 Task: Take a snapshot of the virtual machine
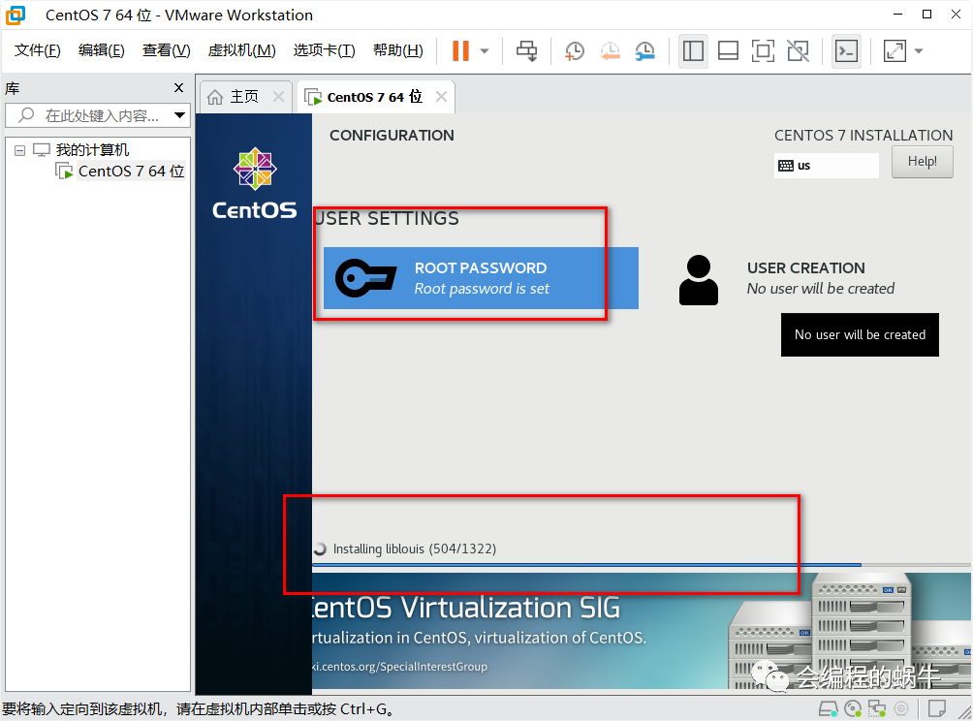[x=575, y=51]
